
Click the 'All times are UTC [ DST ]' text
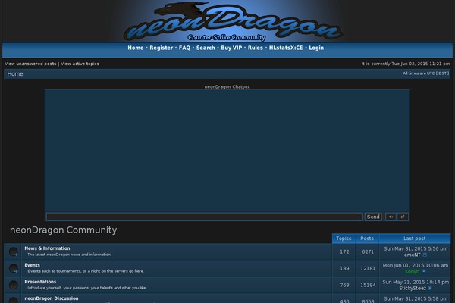[425, 73]
